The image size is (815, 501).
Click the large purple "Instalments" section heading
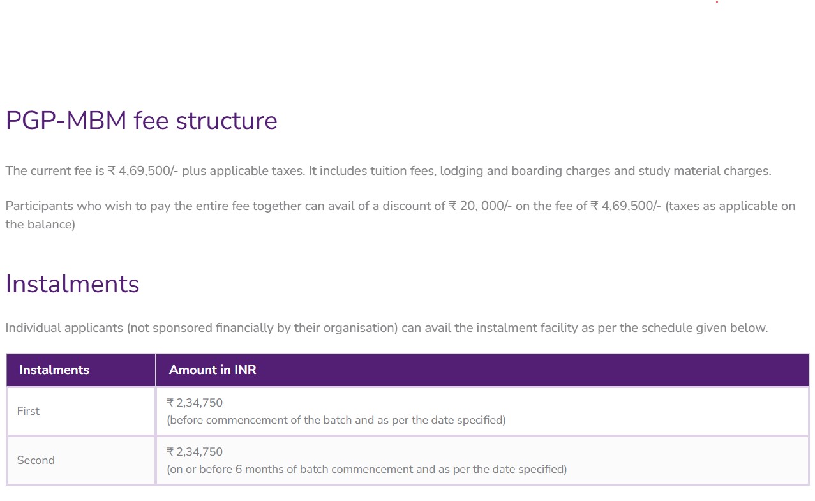(x=72, y=284)
